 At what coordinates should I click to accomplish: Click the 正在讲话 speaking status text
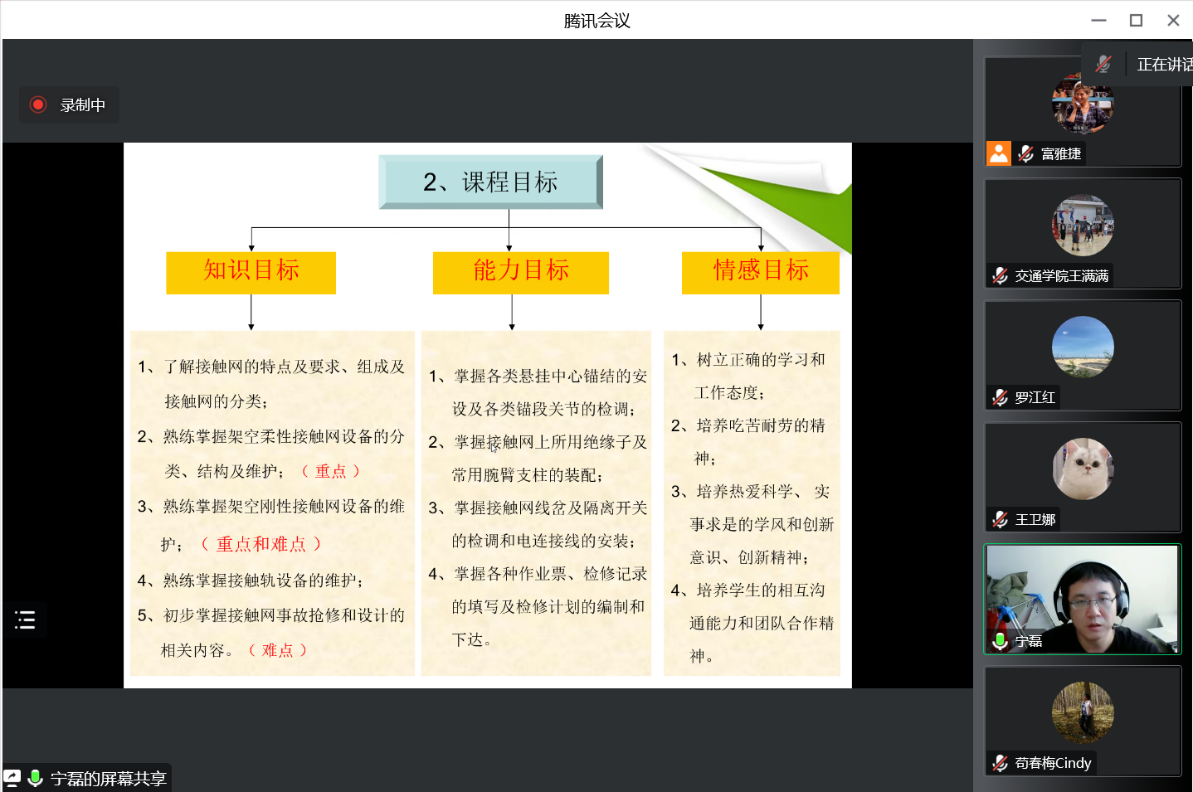1163,65
